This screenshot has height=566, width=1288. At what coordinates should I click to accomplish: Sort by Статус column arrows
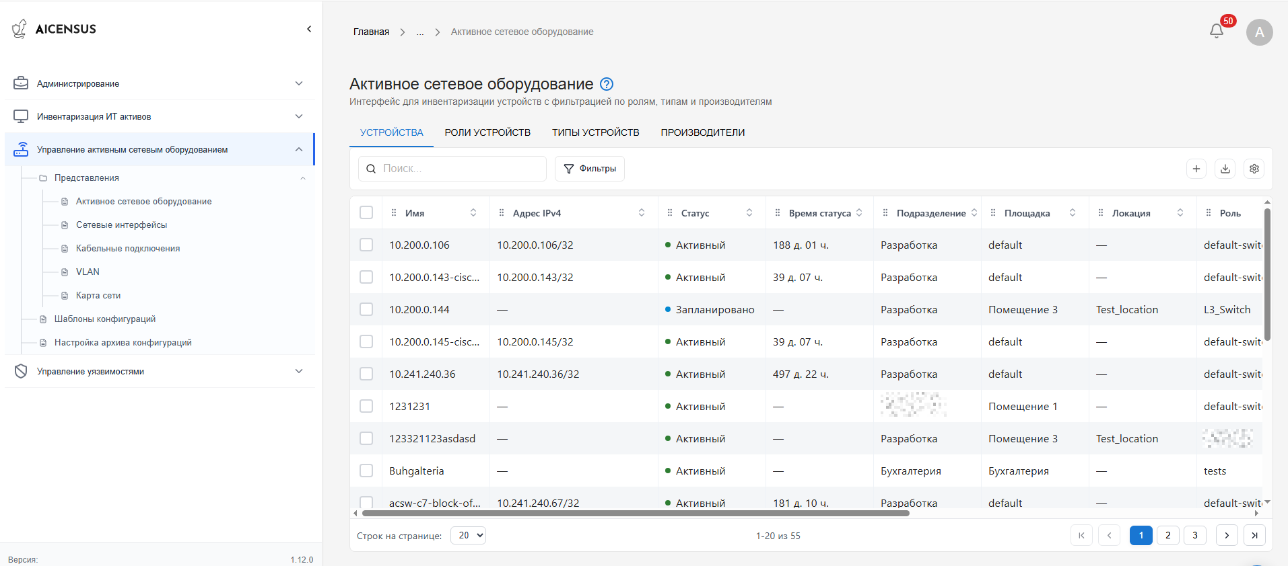coord(749,212)
